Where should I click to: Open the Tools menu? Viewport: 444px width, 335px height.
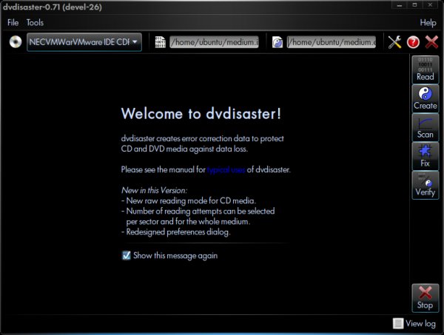(35, 23)
